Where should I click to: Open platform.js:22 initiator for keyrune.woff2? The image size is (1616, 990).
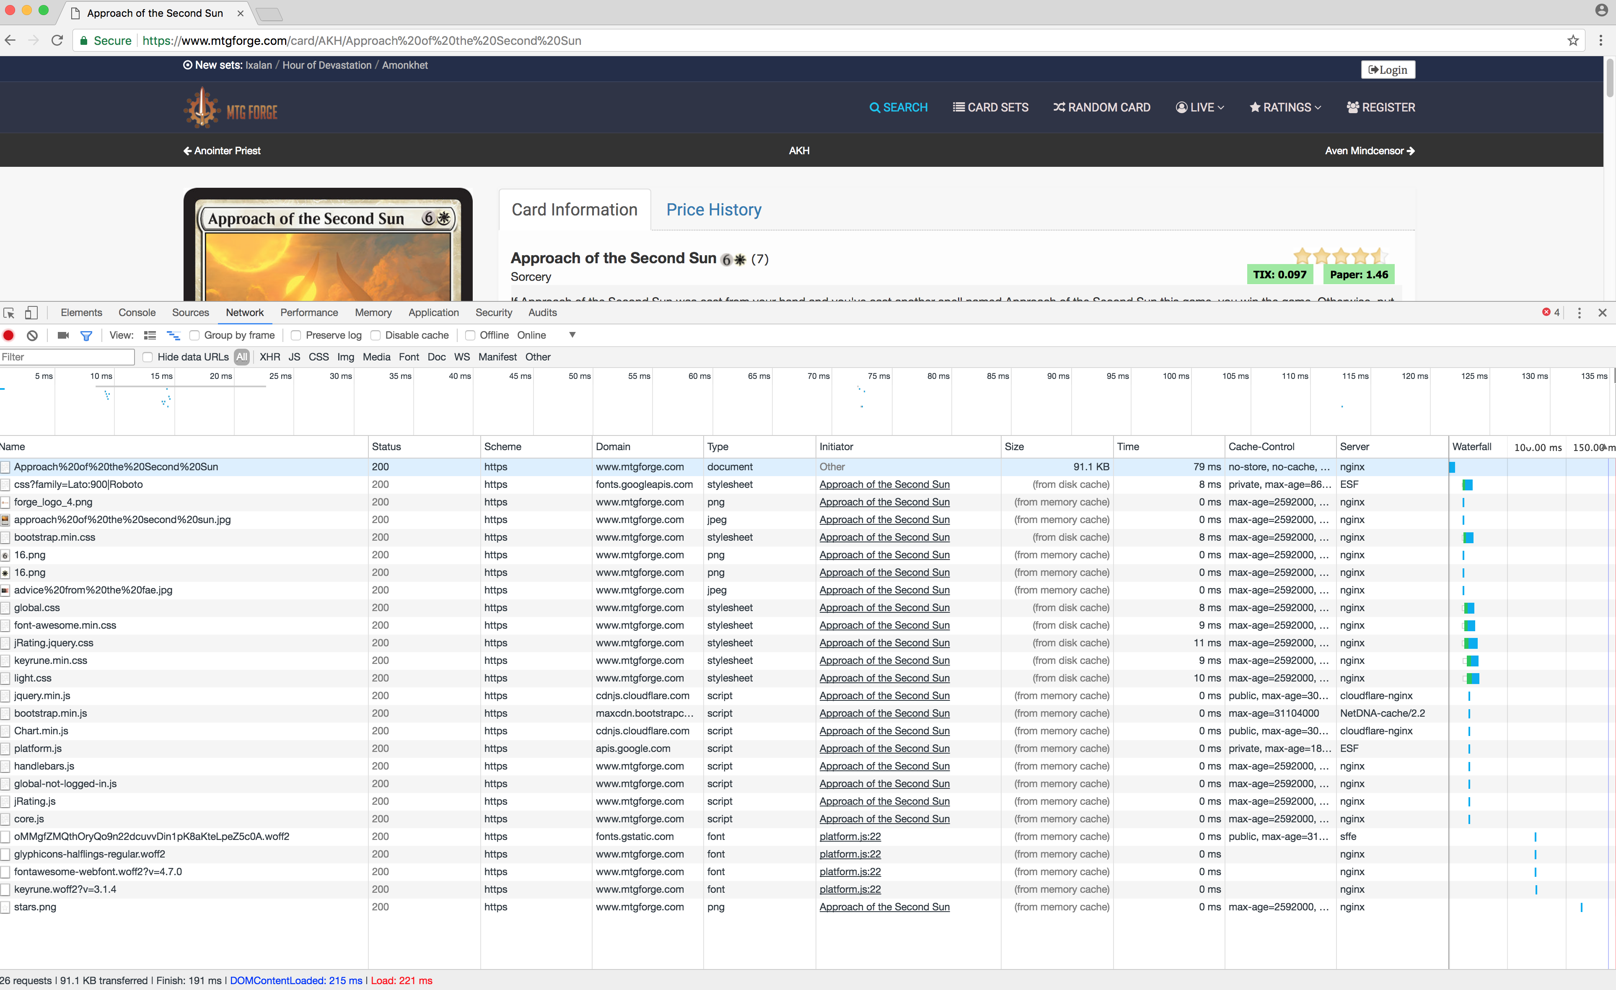850,890
